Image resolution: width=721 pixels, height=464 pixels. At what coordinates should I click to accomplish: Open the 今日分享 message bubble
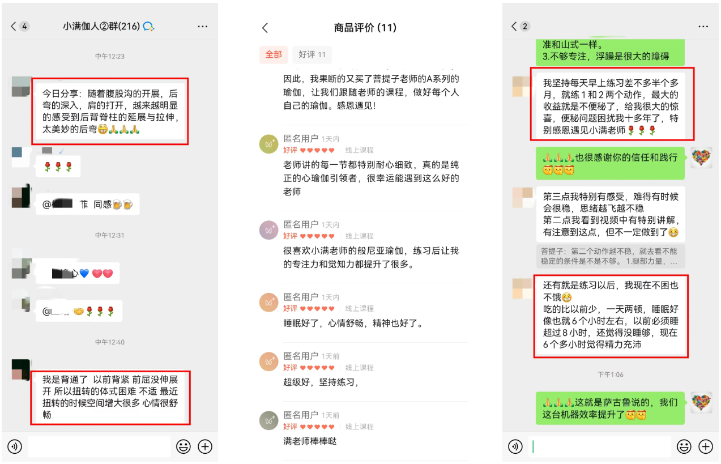click(110, 111)
